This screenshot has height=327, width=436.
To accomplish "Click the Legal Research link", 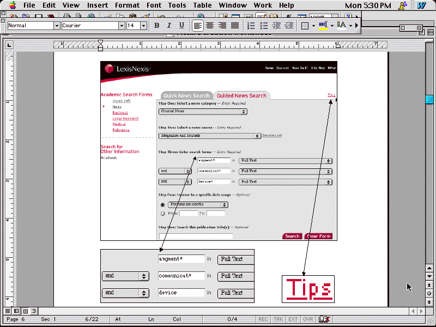I will click(125, 118).
